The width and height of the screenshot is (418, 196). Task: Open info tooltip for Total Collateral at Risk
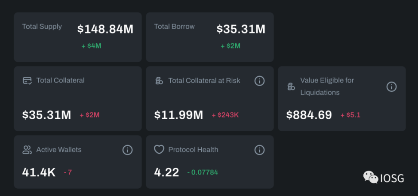(259, 81)
